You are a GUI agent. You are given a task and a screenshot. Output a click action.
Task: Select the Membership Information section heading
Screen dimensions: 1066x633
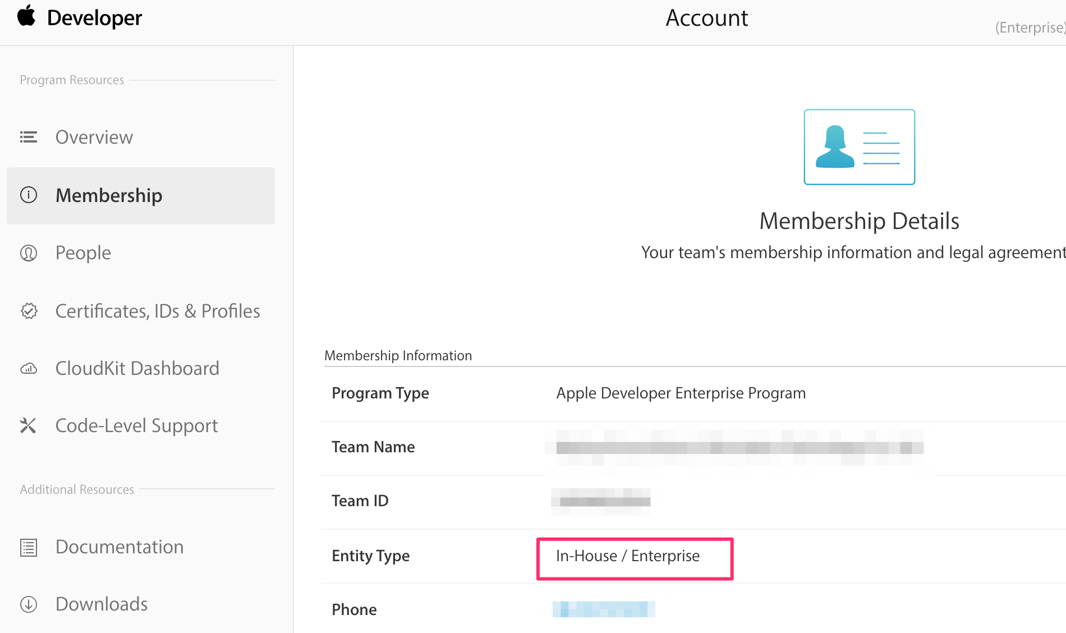click(x=398, y=355)
